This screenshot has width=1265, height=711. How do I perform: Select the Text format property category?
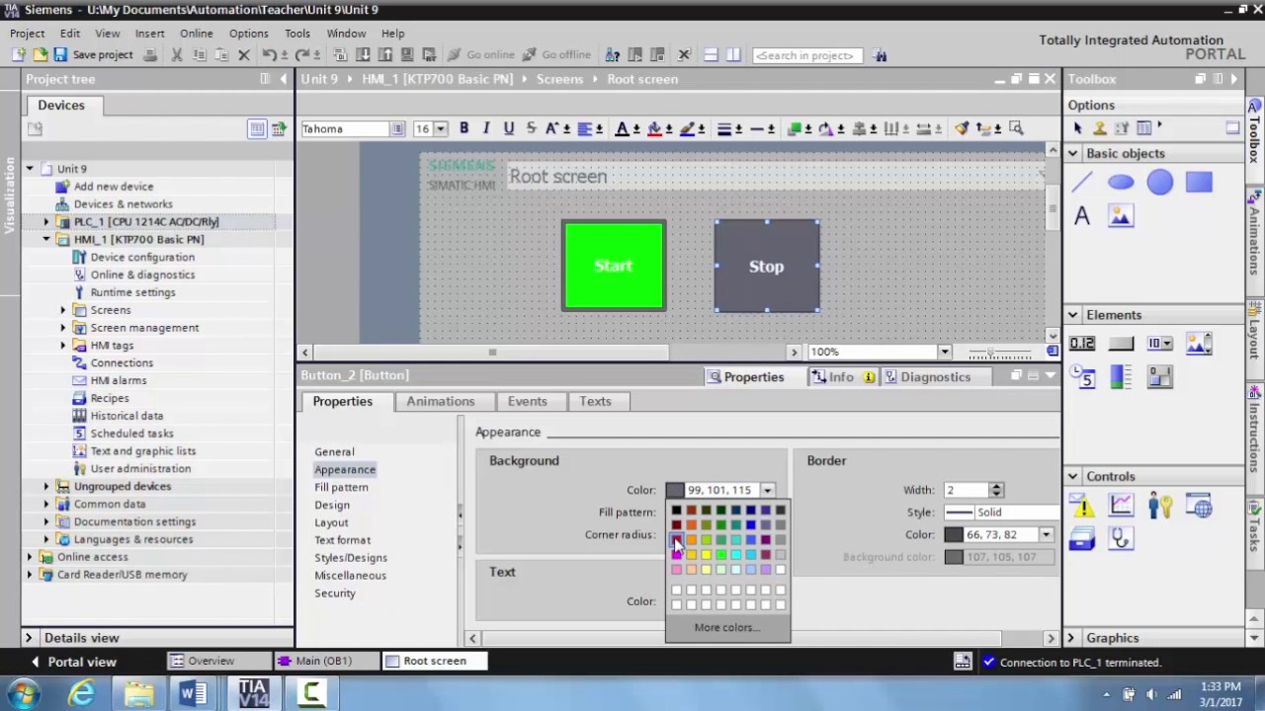(x=342, y=540)
